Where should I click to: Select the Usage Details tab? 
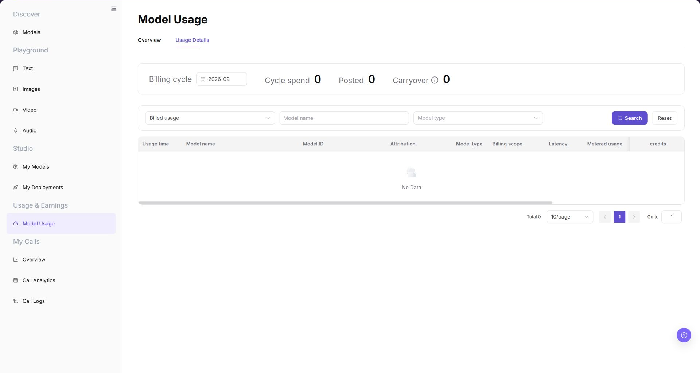coord(192,40)
